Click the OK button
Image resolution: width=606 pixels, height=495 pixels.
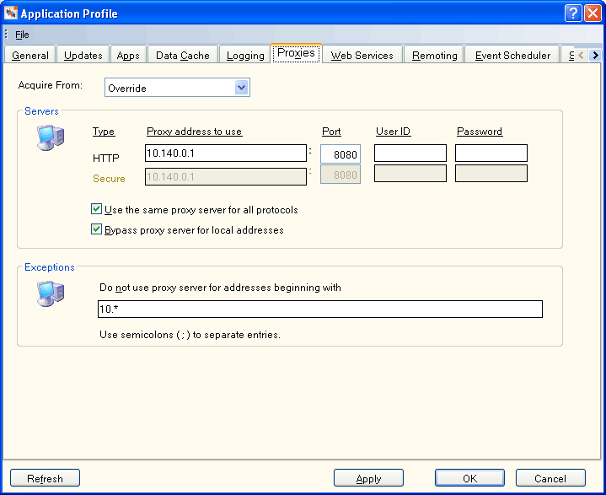pyautogui.click(x=469, y=478)
